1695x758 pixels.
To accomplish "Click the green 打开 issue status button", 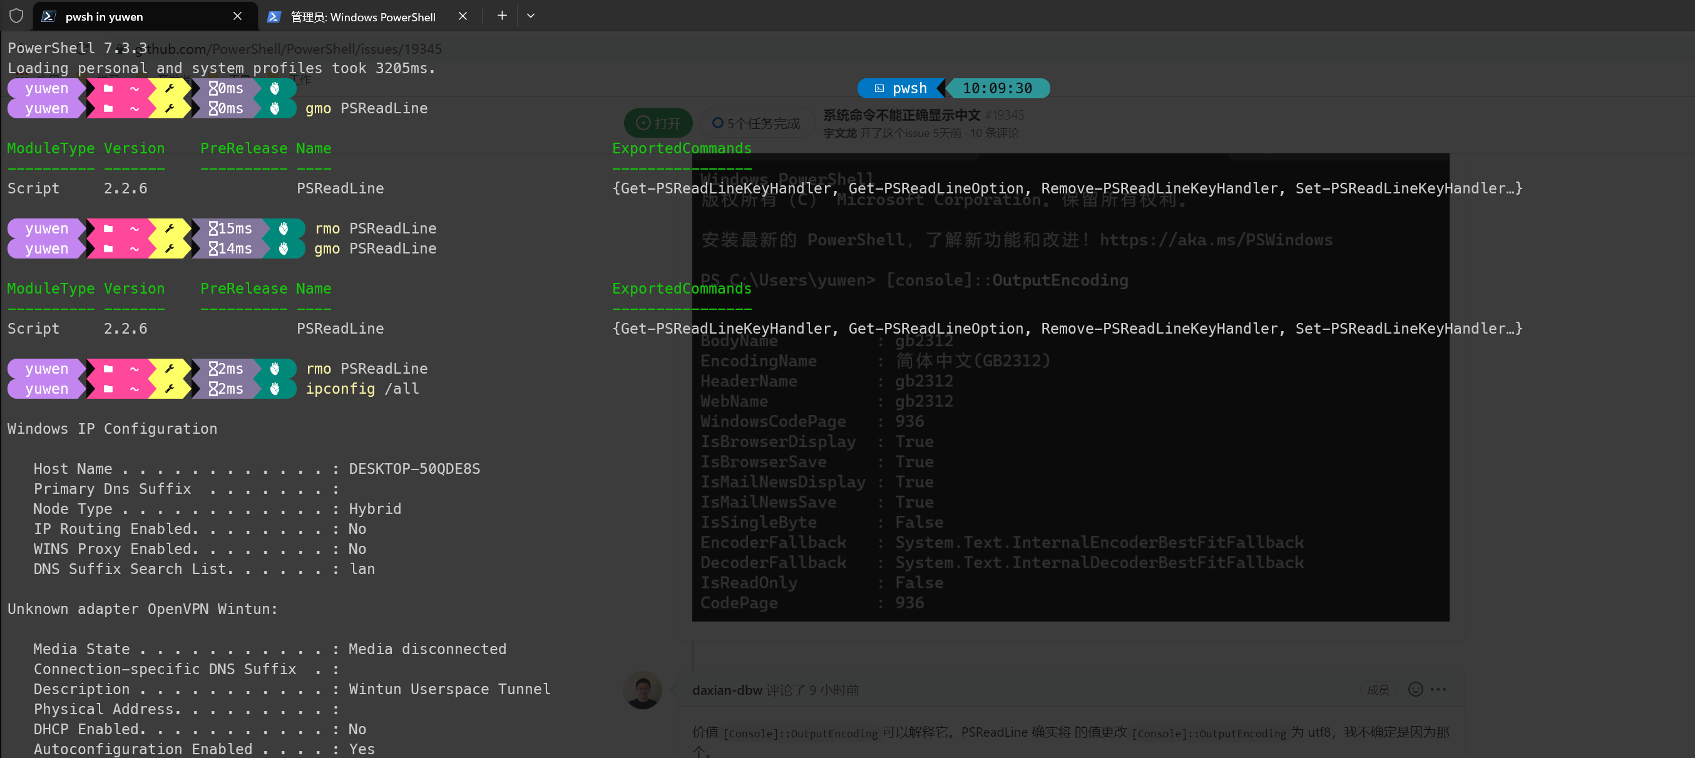I will tap(658, 123).
